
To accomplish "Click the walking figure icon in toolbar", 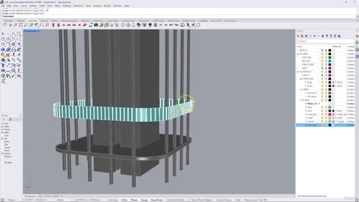I will (188, 25).
